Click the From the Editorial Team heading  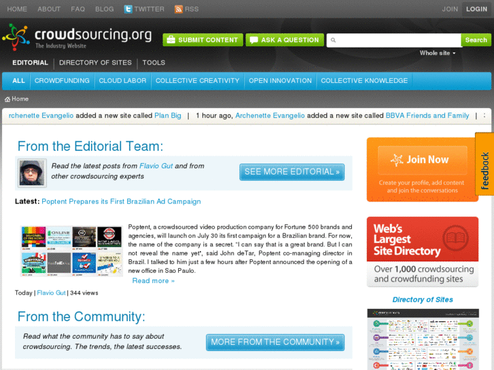click(90, 147)
